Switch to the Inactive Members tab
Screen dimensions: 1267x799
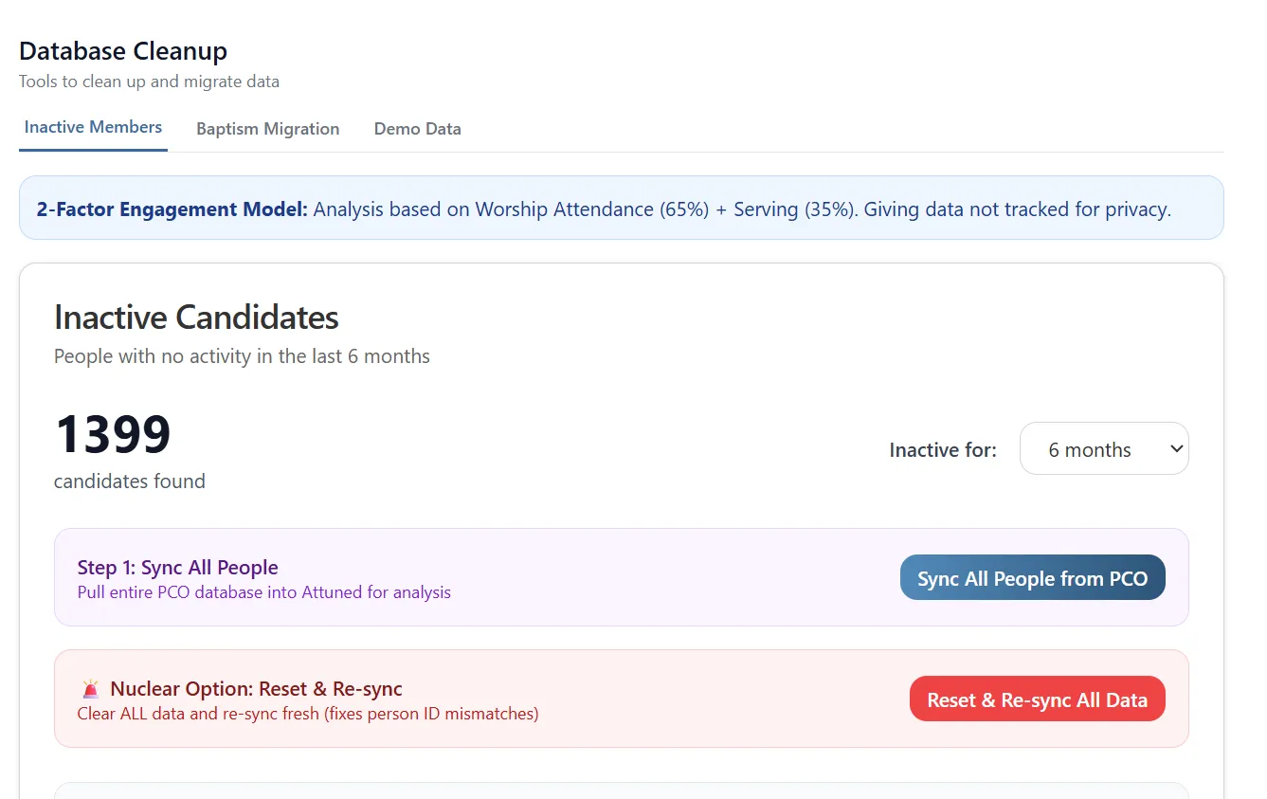click(93, 127)
